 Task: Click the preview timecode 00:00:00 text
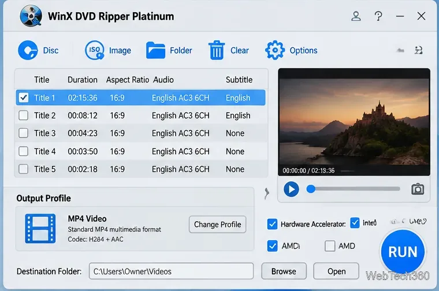(x=294, y=170)
